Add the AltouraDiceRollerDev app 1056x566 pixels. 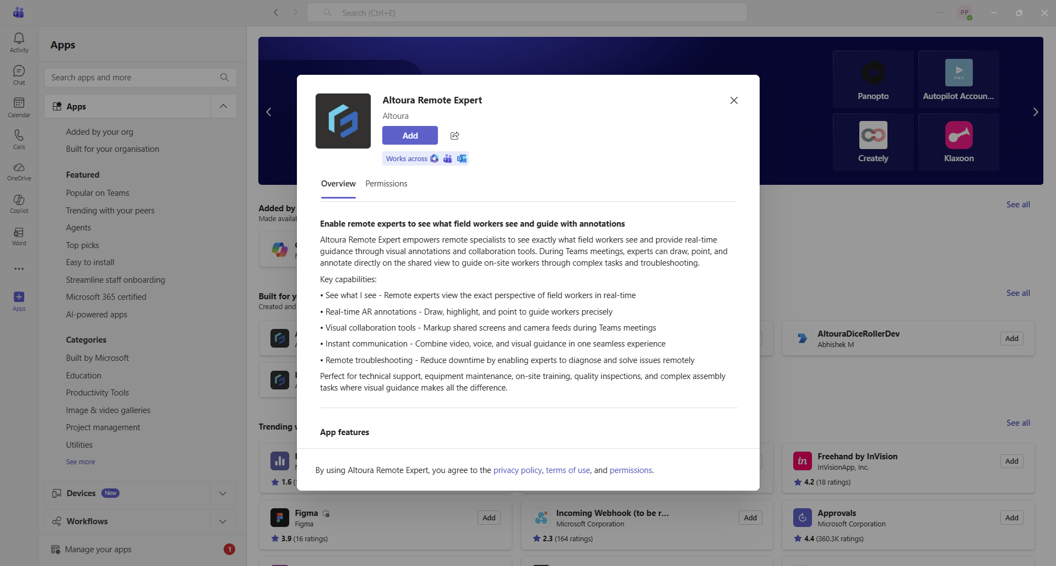[x=1011, y=339]
